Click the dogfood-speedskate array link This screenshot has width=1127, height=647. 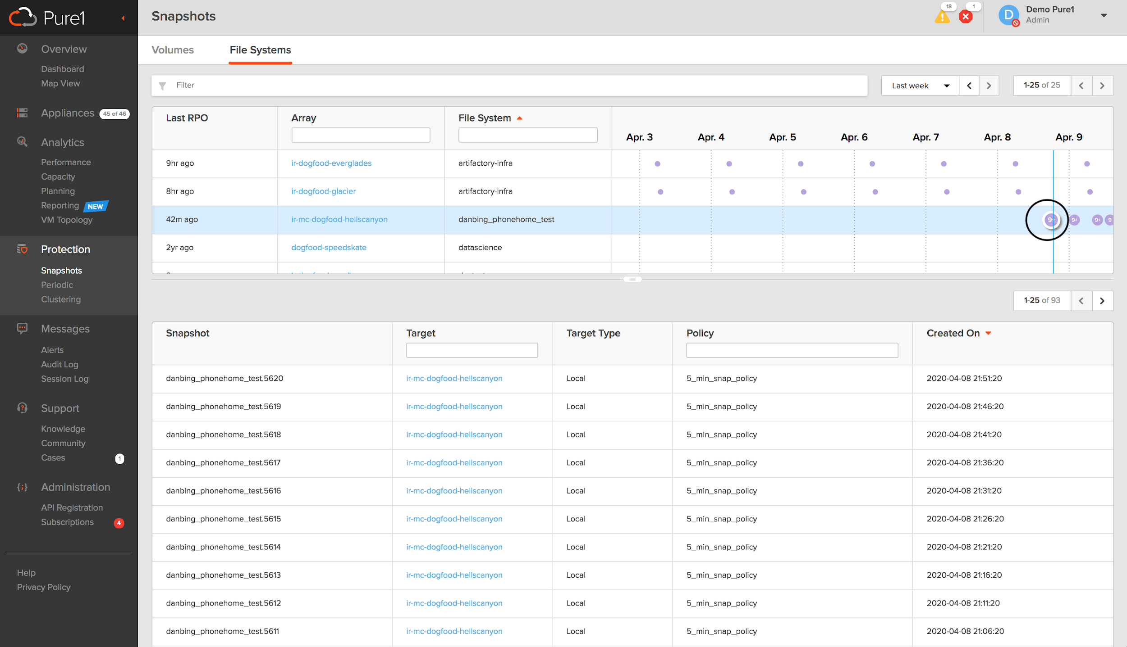coord(329,247)
